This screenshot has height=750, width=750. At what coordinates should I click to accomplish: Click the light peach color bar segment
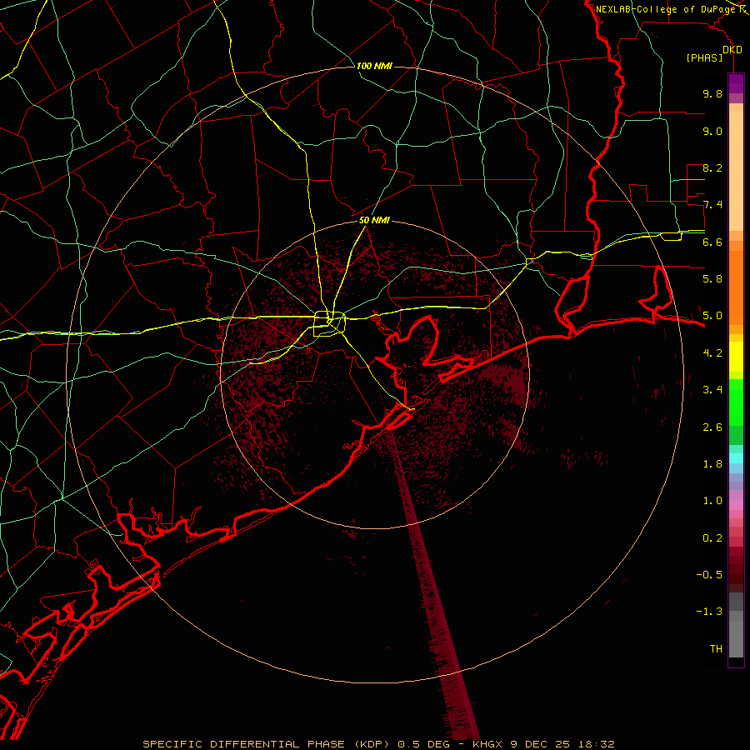pyautogui.click(x=736, y=171)
